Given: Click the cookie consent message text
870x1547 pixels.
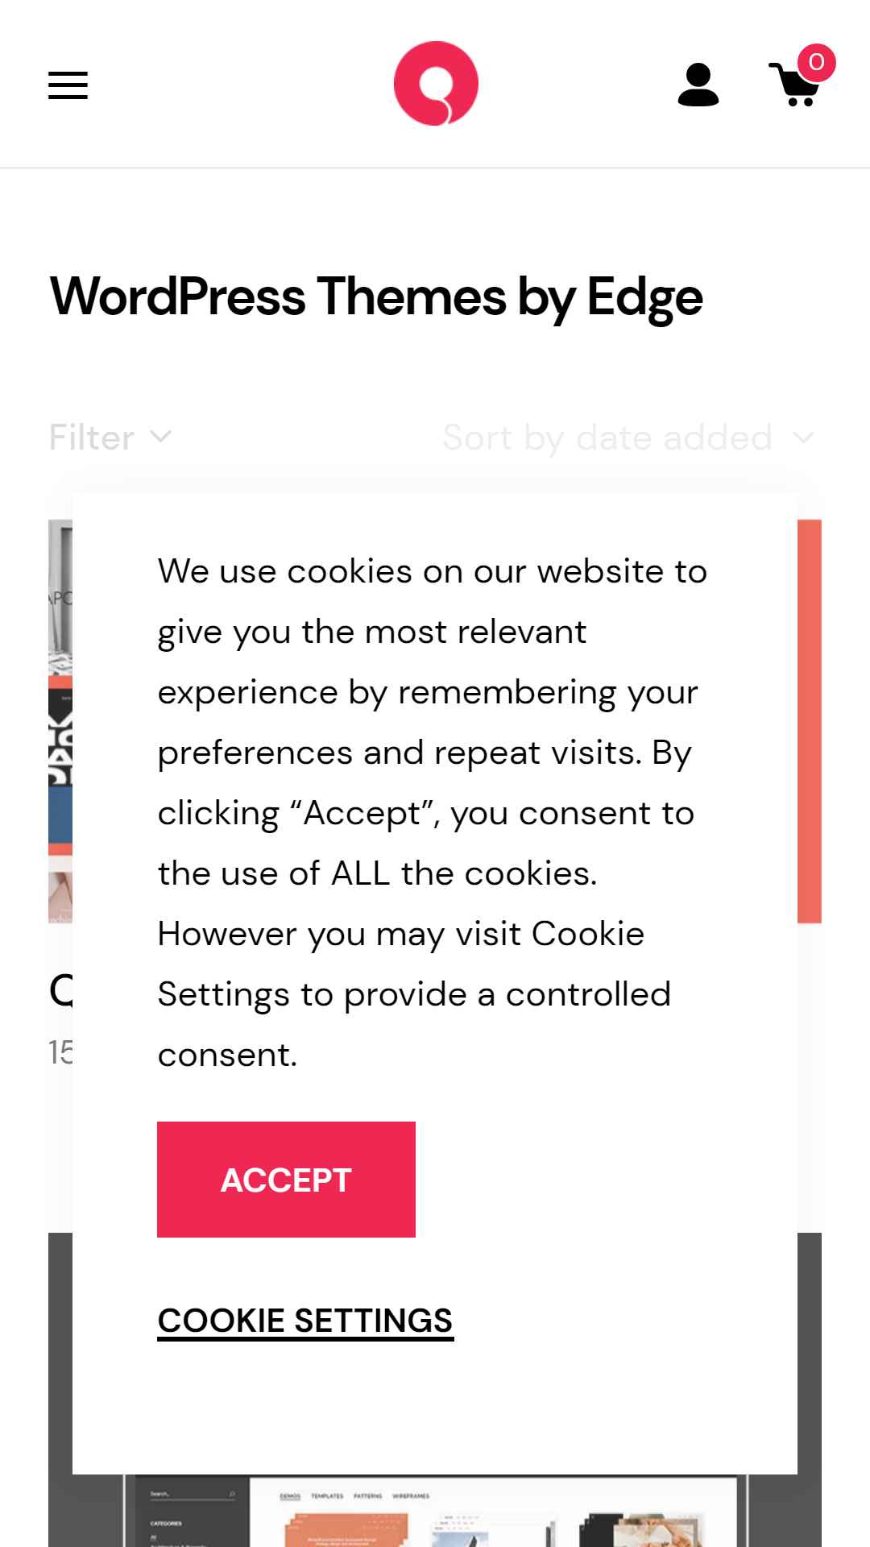Looking at the screenshot, I should click(x=433, y=813).
